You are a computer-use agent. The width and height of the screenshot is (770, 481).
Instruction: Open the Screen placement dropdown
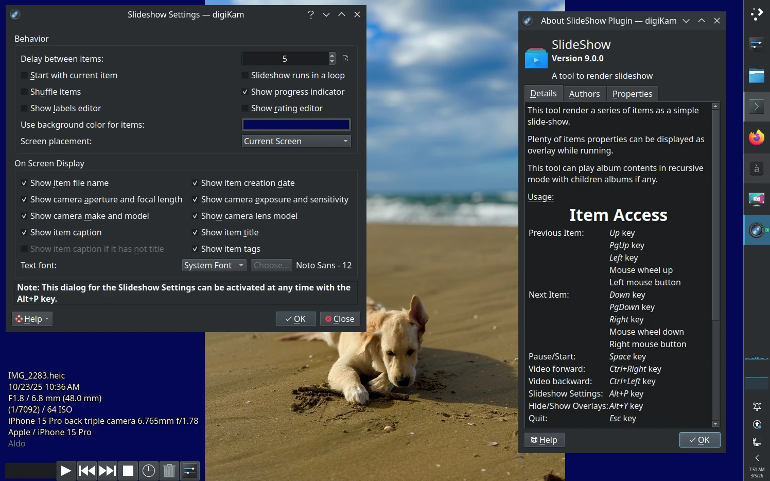pos(296,141)
